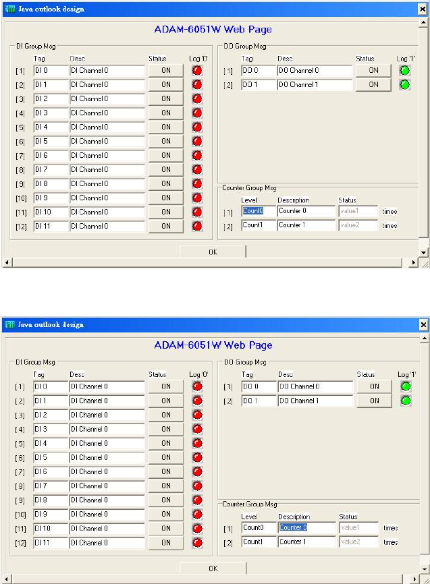This screenshot has height=584, width=430.
Task: Click the DI 5 tag field in upper window
Action: coord(51,141)
